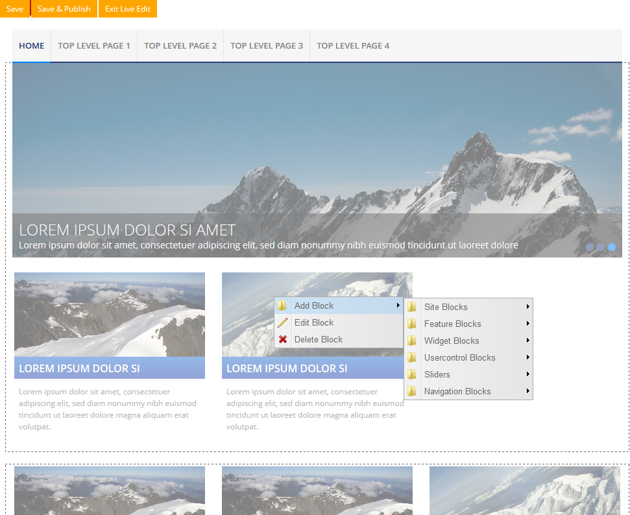Go to the HOME navigation tab
Image resolution: width=630 pixels, height=515 pixels.
[31, 46]
